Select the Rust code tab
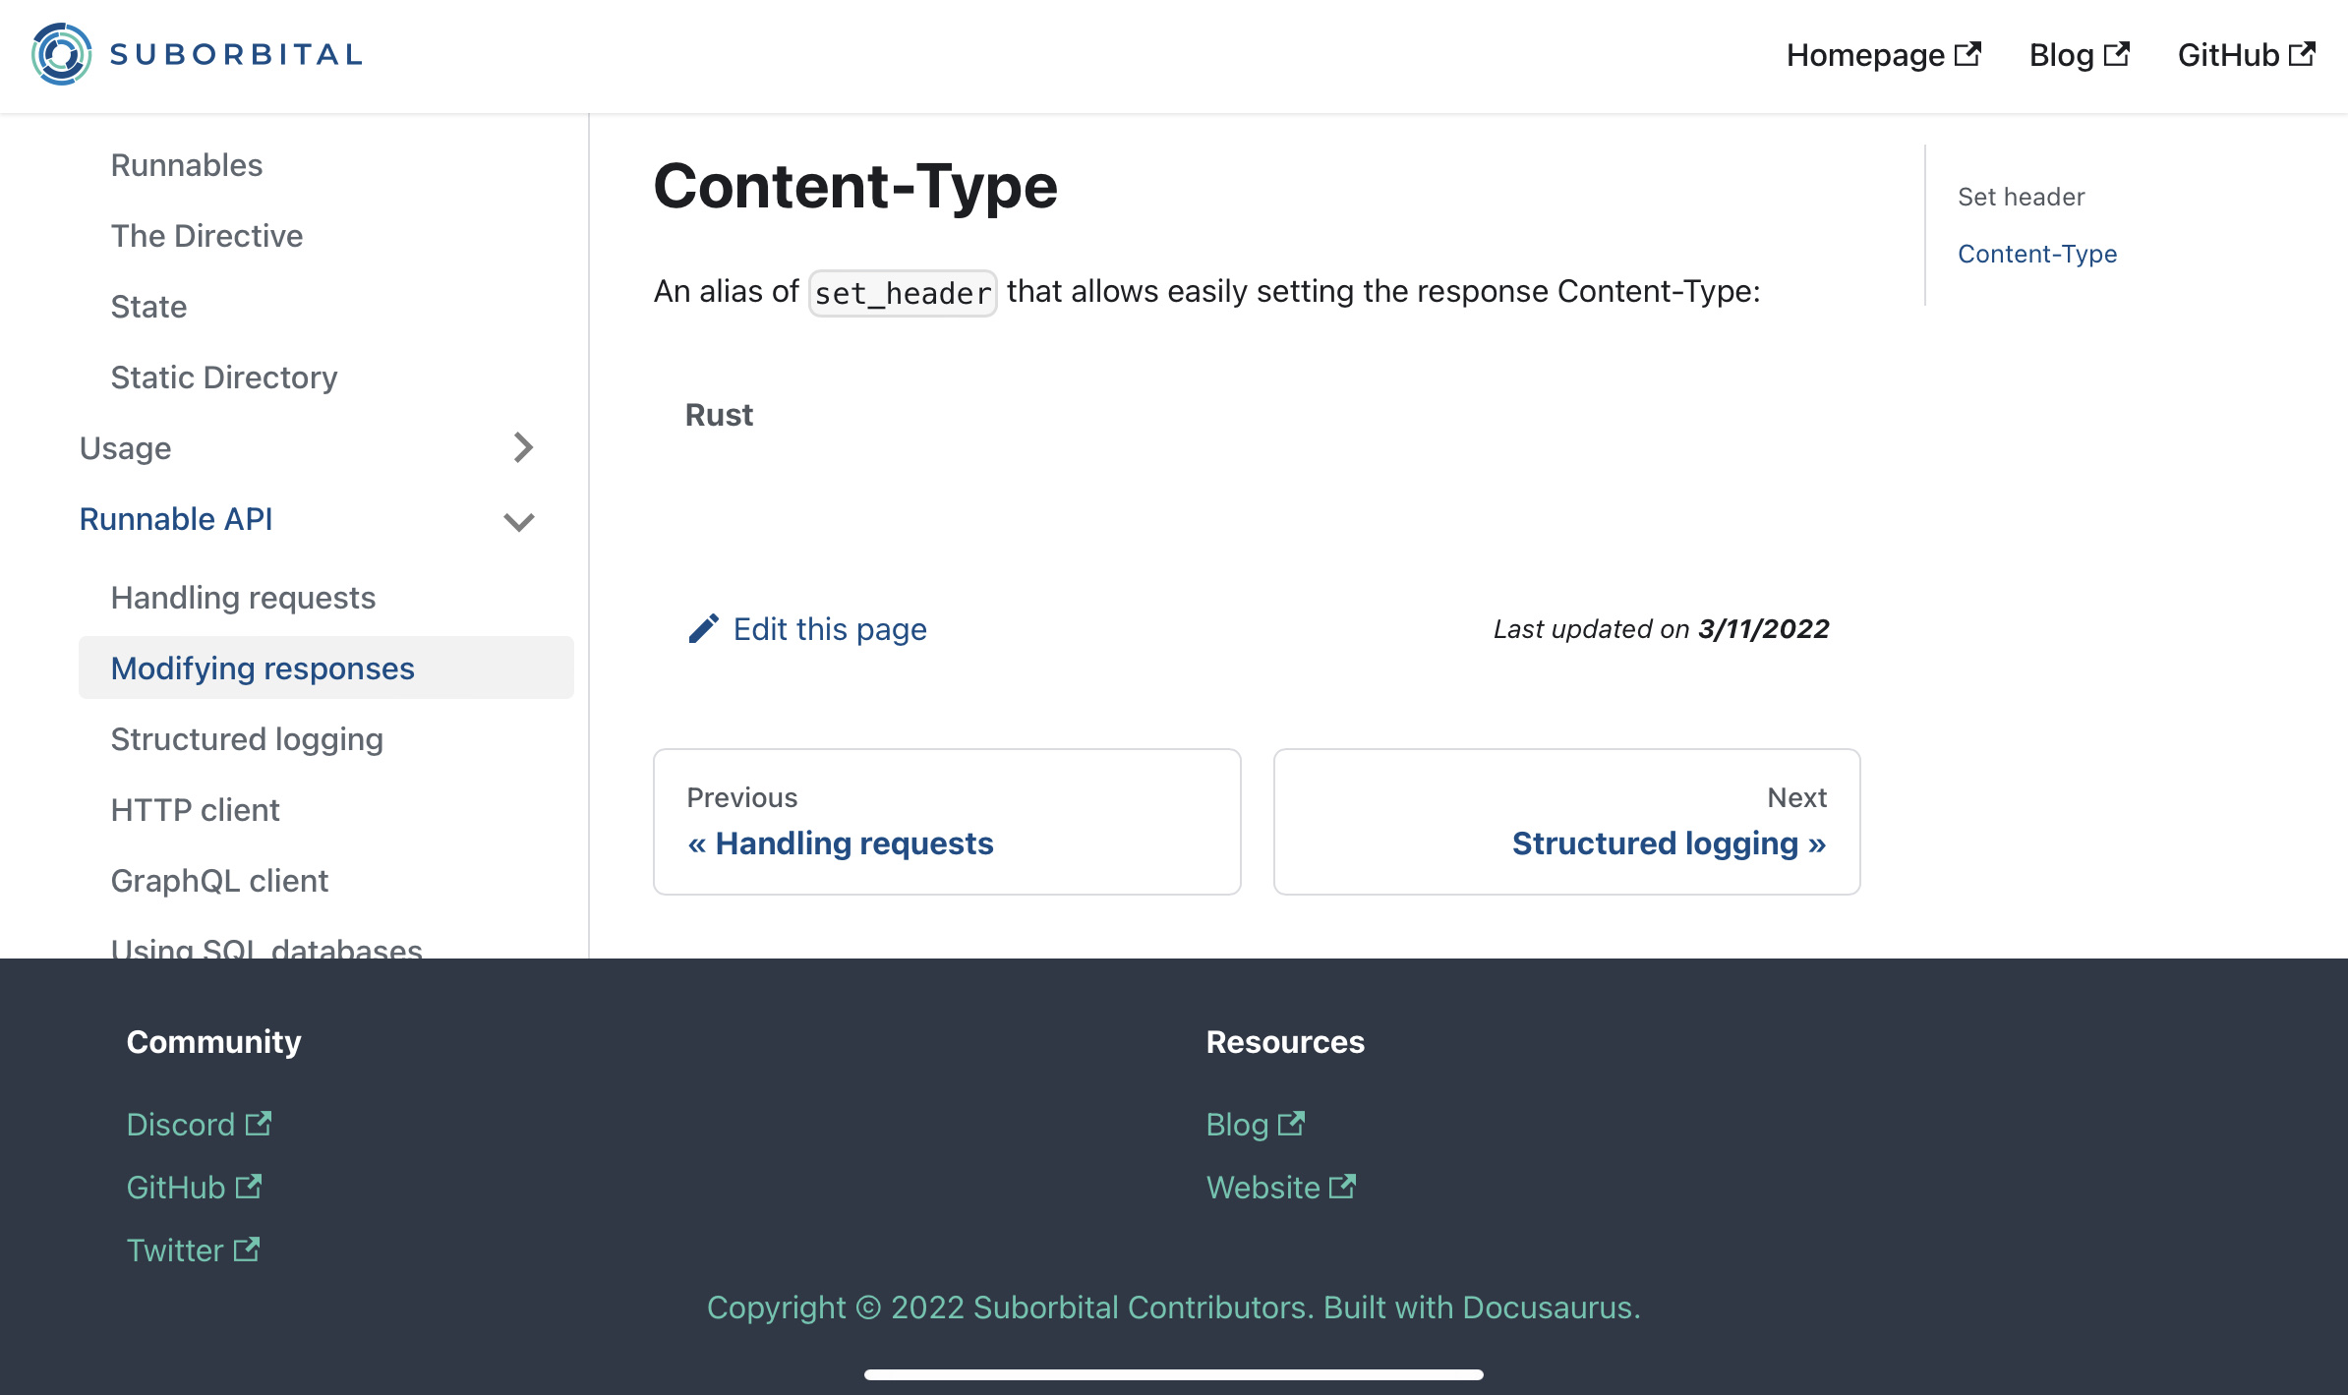 (x=719, y=415)
